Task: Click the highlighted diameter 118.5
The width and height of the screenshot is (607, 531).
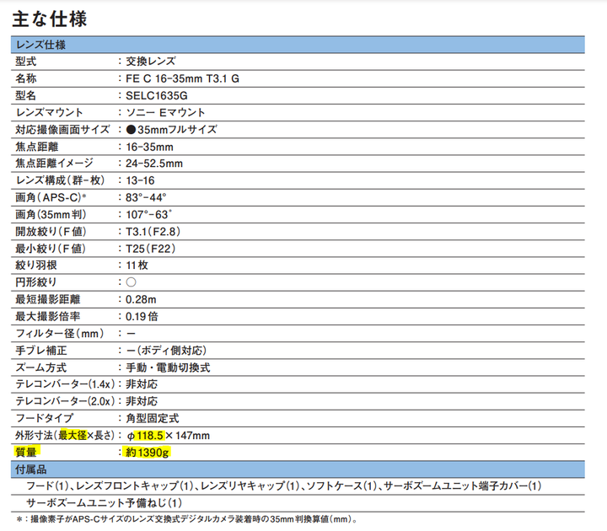Action: click(149, 436)
